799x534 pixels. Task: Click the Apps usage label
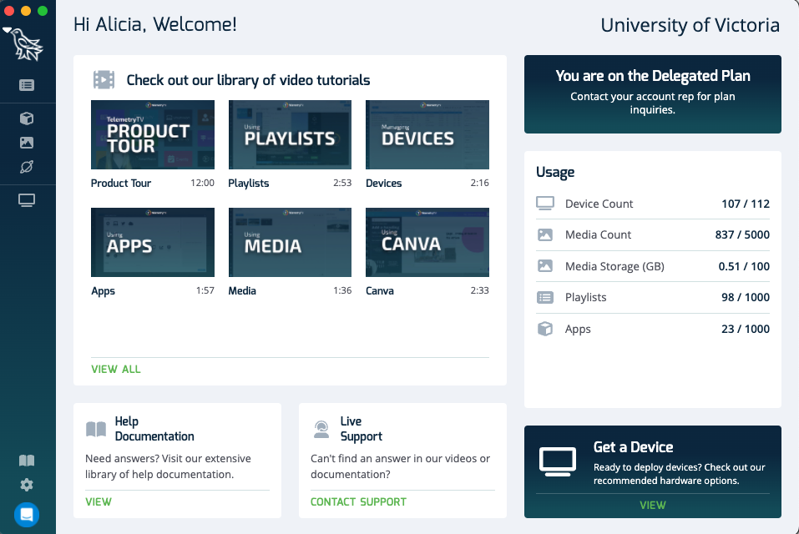[578, 329]
